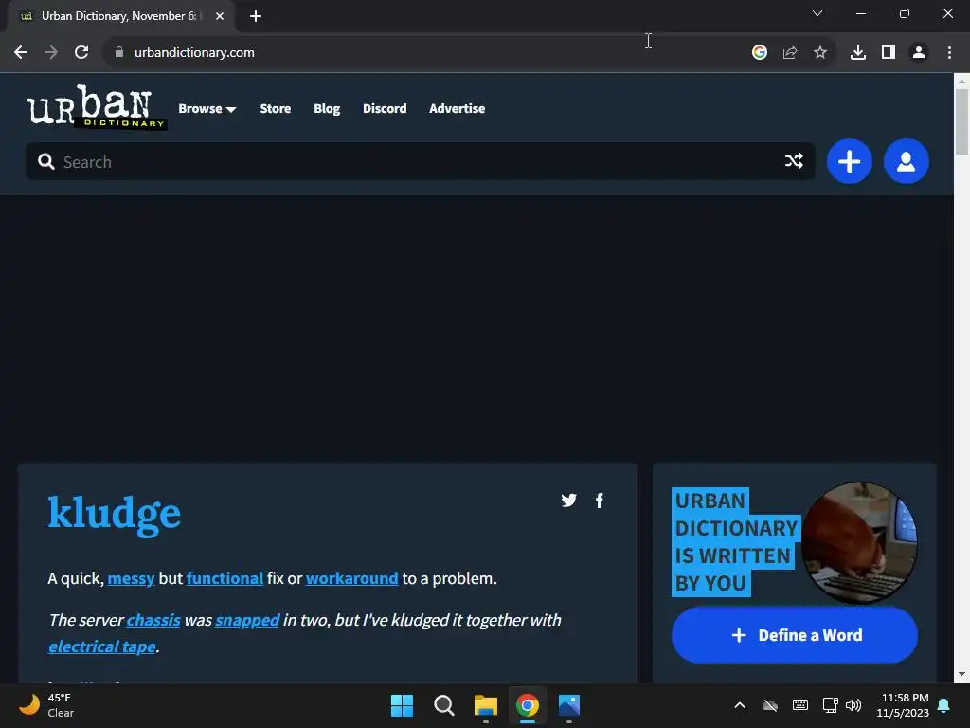Open the kludge word title
This screenshot has height=728, width=970.
pos(115,514)
